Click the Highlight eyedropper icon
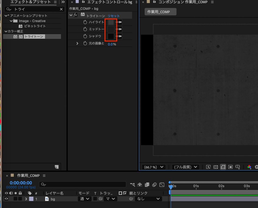The width and height of the screenshot is (258, 208). tap(119, 22)
